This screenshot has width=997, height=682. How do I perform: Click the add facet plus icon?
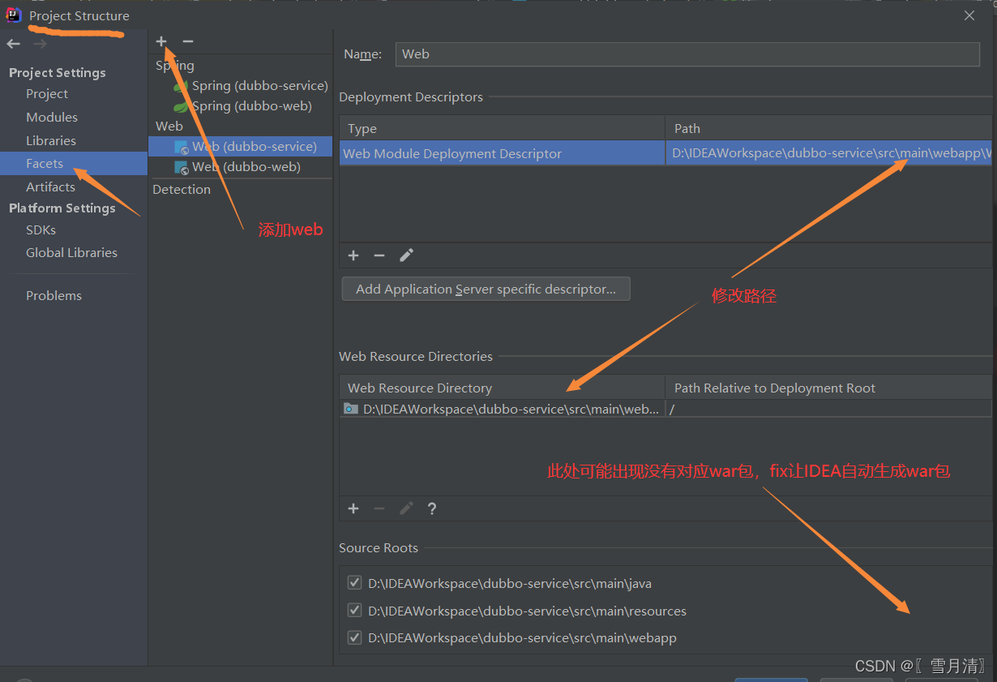click(161, 41)
